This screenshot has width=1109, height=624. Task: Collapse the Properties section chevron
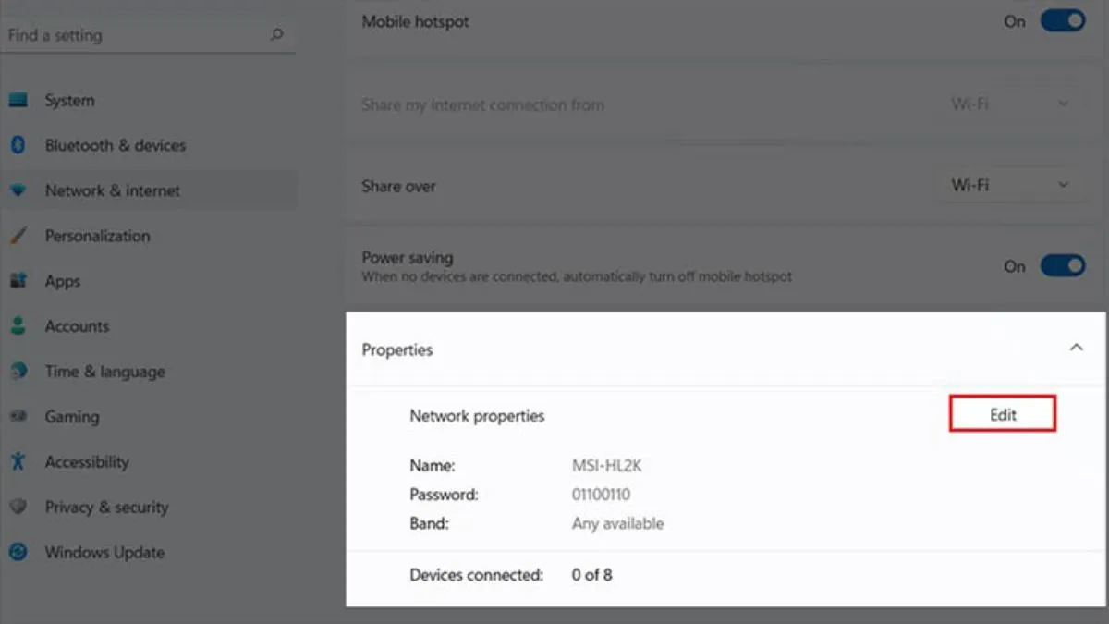[x=1076, y=349]
